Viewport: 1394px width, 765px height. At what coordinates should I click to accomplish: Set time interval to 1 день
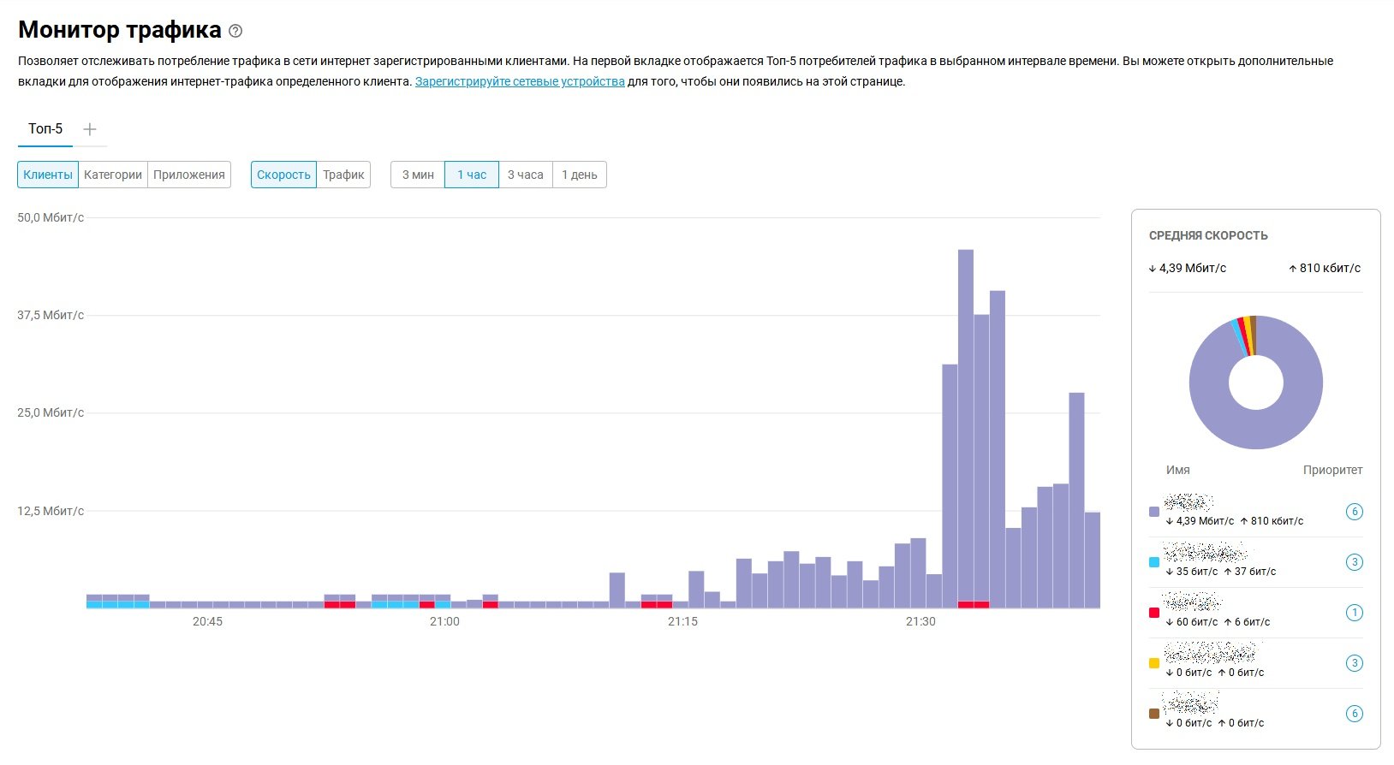pos(580,175)
